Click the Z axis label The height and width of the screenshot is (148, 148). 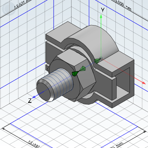click(x=30, y=101)
